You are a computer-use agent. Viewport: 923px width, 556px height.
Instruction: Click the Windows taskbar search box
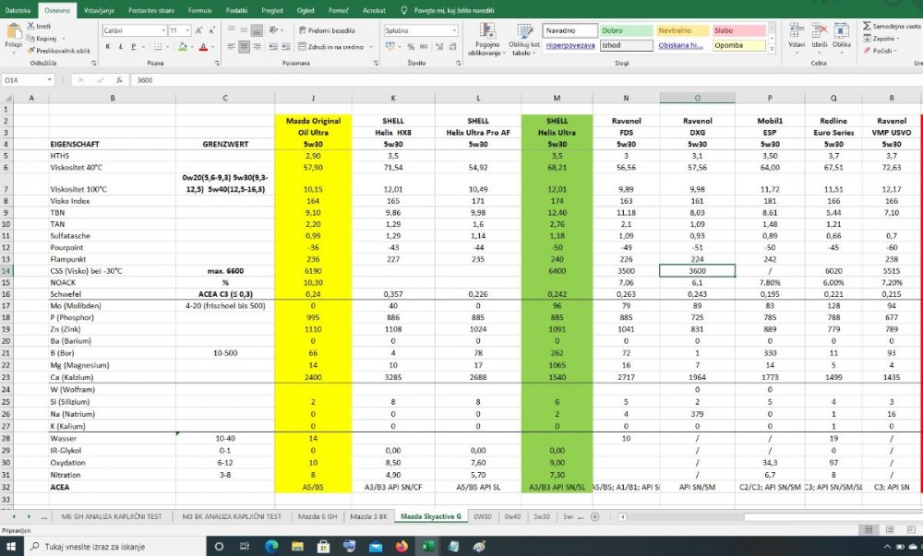[111, 546]
